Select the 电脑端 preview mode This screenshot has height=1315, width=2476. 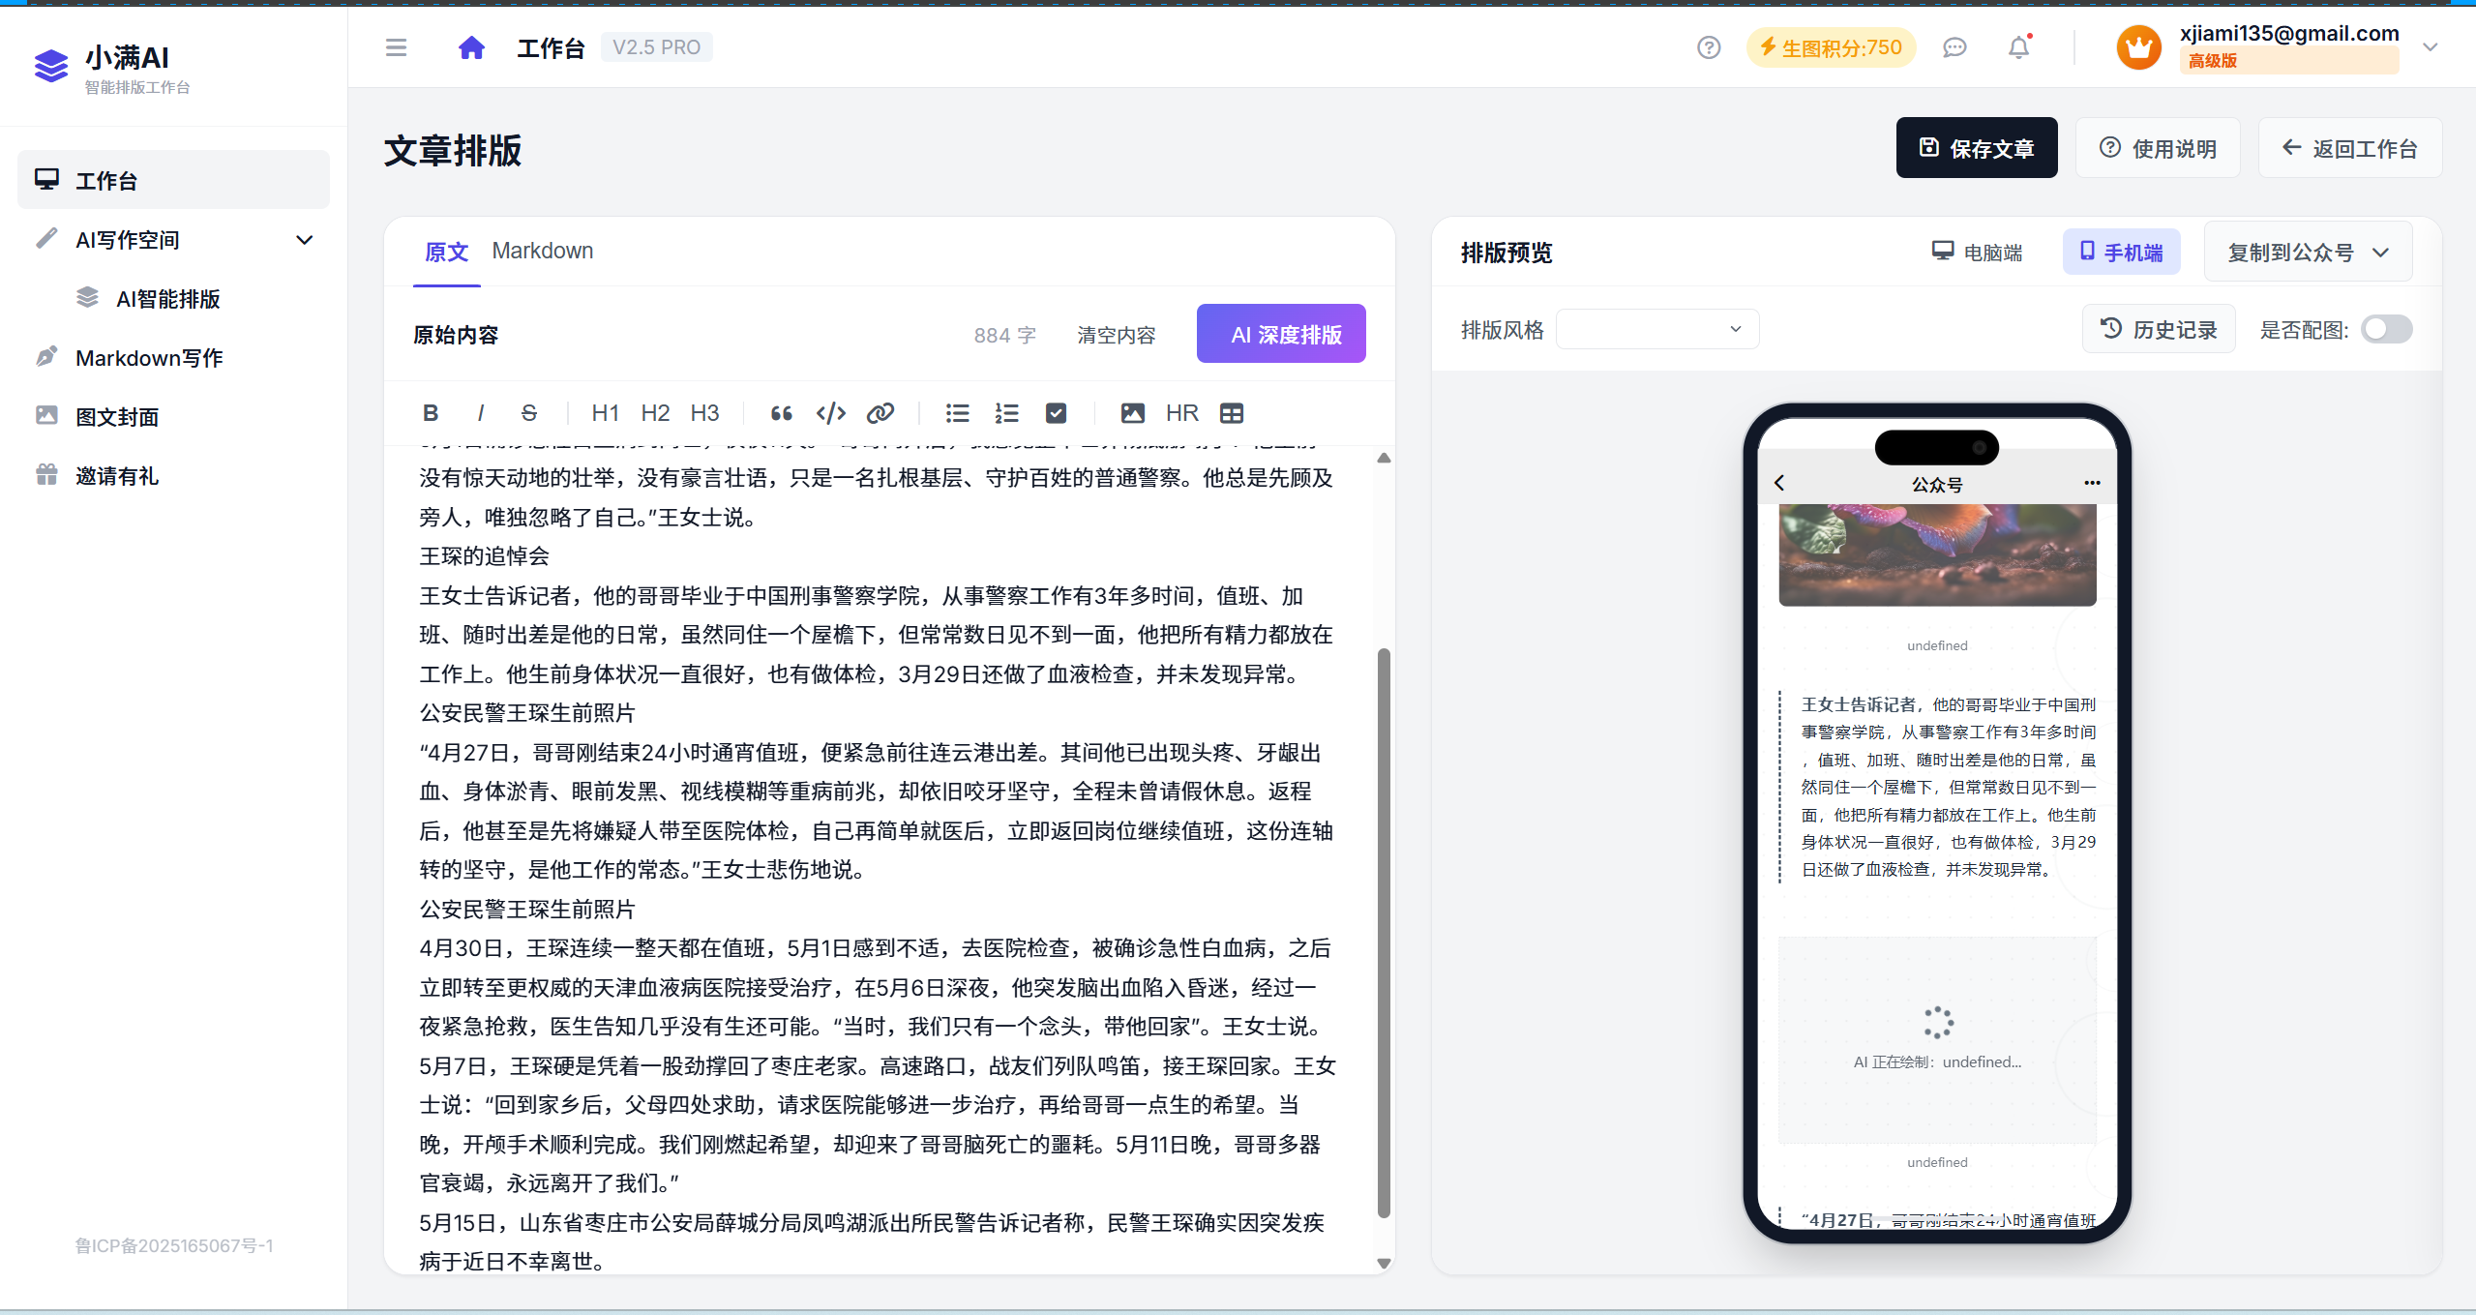tap(1977, 252)
